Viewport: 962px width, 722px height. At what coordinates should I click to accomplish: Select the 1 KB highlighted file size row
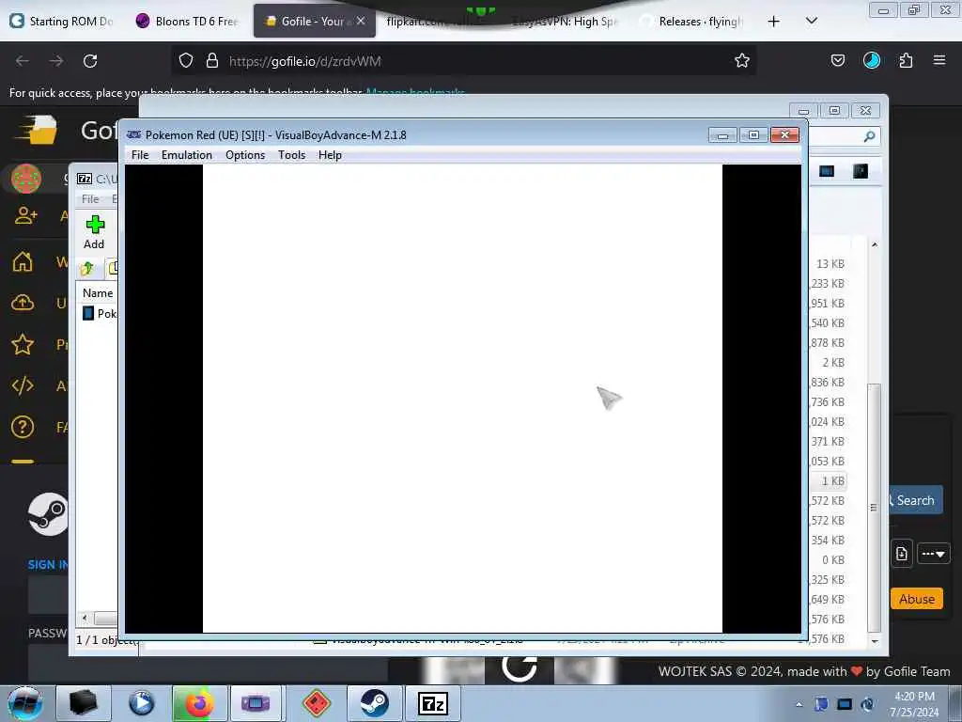(832, 480)
